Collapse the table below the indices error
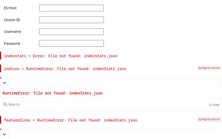The image size is (222, 139). tap(5, 83)
